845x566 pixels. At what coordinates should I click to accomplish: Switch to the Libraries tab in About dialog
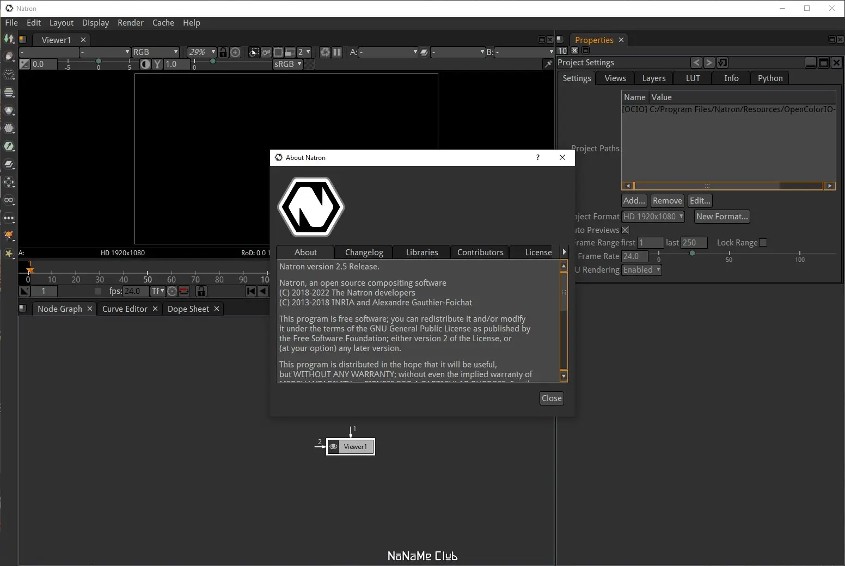[422, 253]
